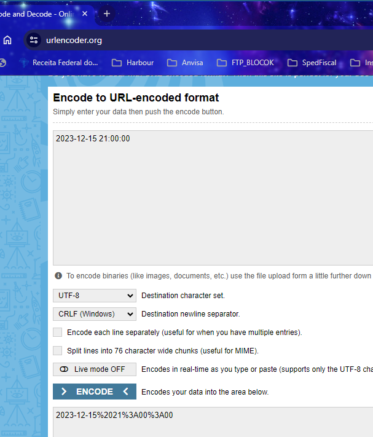This screenshot has width=373, height=437.
Task: Click 'Encode to URL-encoded format' heading
Action: 136,98
